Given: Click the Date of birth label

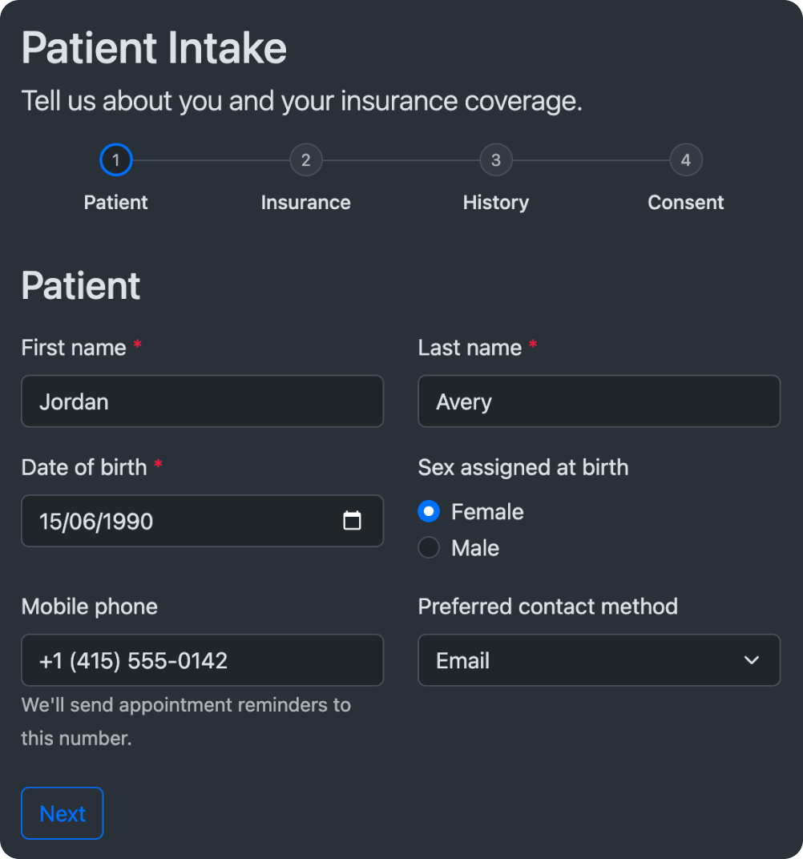Looking at the screenshot, I should pyautogui.click(x=84, y=468).
